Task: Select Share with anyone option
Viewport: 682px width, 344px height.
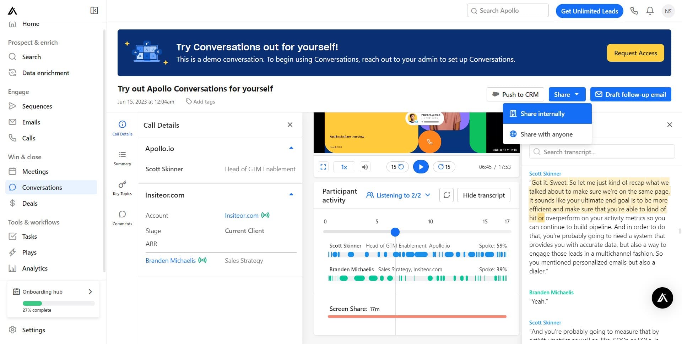Action: pyautogui.click(x=547, y=134)
